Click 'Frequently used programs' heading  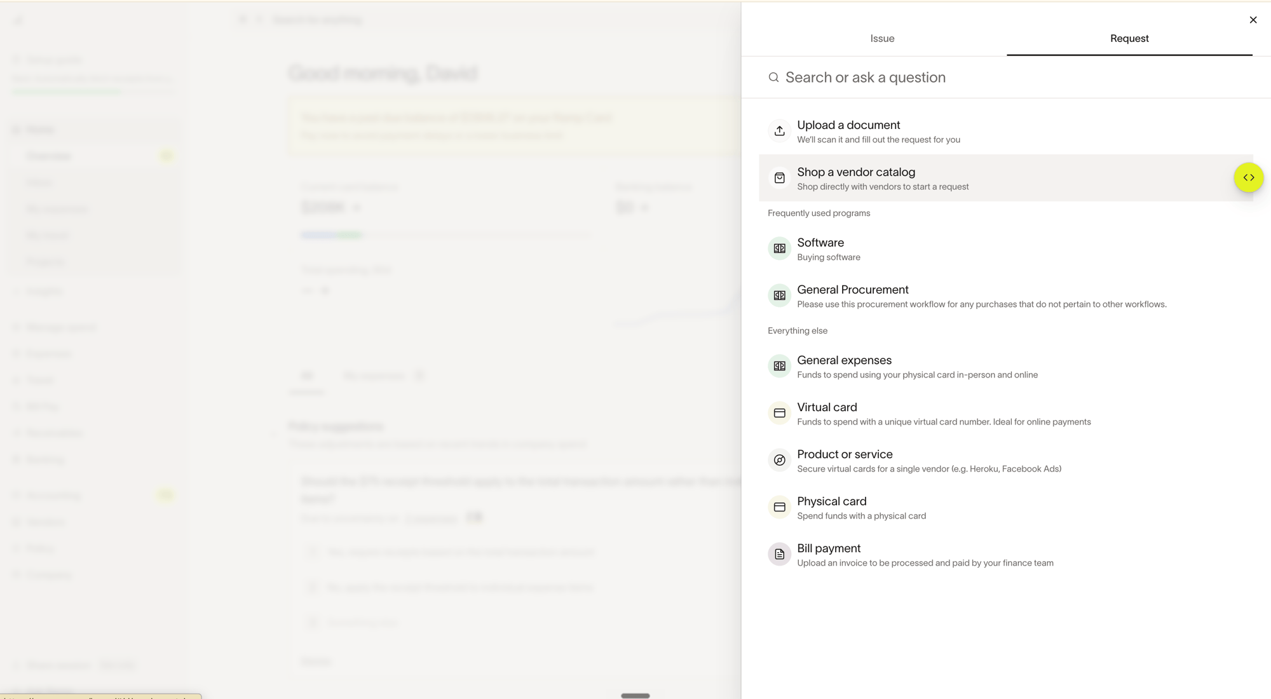click(819, 214)
